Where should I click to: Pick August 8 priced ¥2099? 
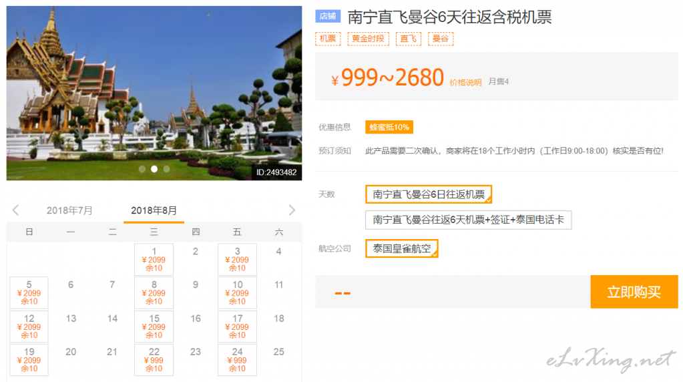point(154,293)
